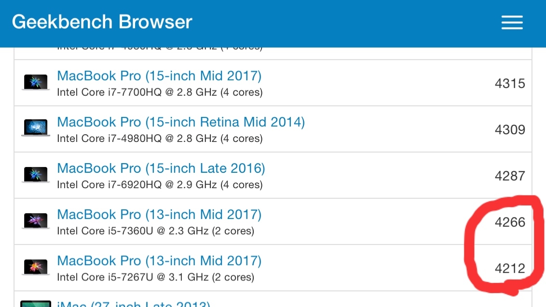Open MacBook Pro (15-inch Retina Mid 2014) link

[x=181, y=122]
